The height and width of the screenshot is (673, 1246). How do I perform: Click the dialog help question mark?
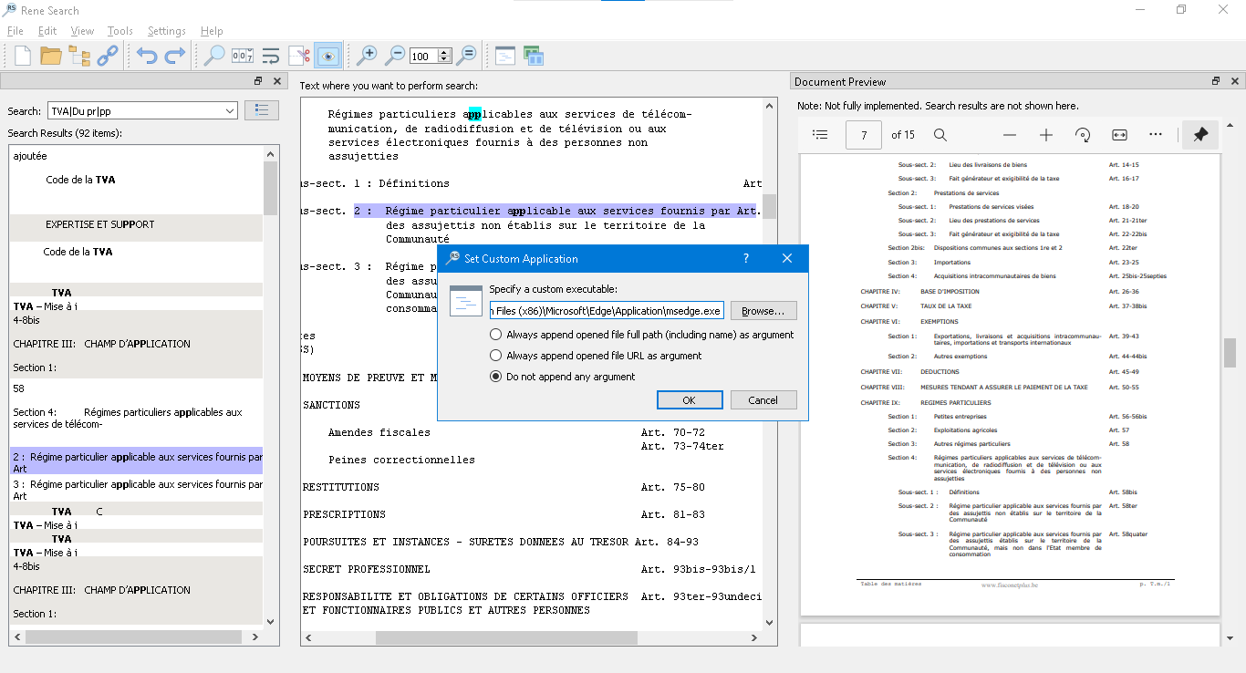tap(746, 258)
